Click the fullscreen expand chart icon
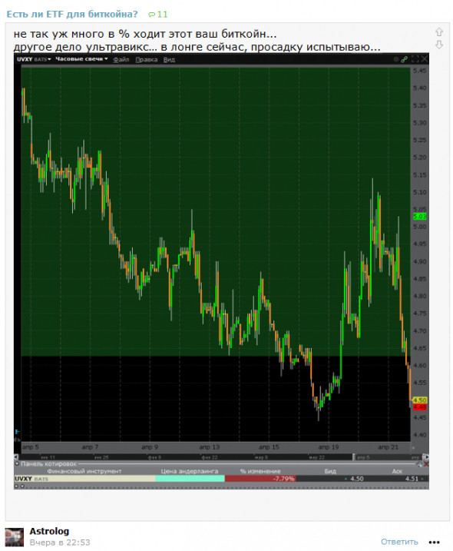Image resolution: width=453 pixels, height=551 pixels. click(415, 59)
